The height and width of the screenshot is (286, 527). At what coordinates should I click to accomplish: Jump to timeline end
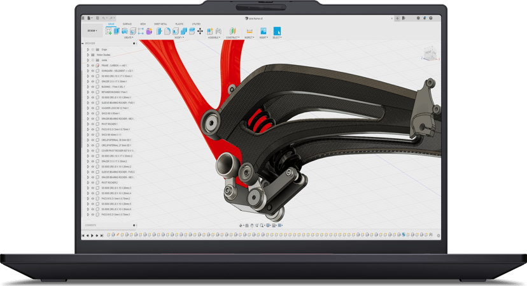coord(101,236)
